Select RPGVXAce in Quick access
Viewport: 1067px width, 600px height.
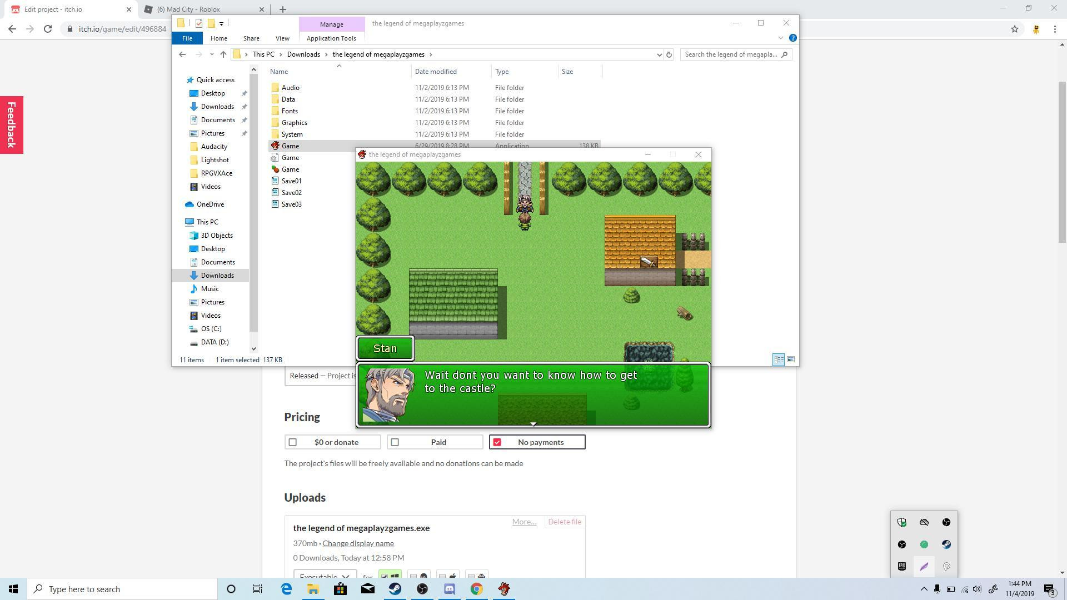216,173
